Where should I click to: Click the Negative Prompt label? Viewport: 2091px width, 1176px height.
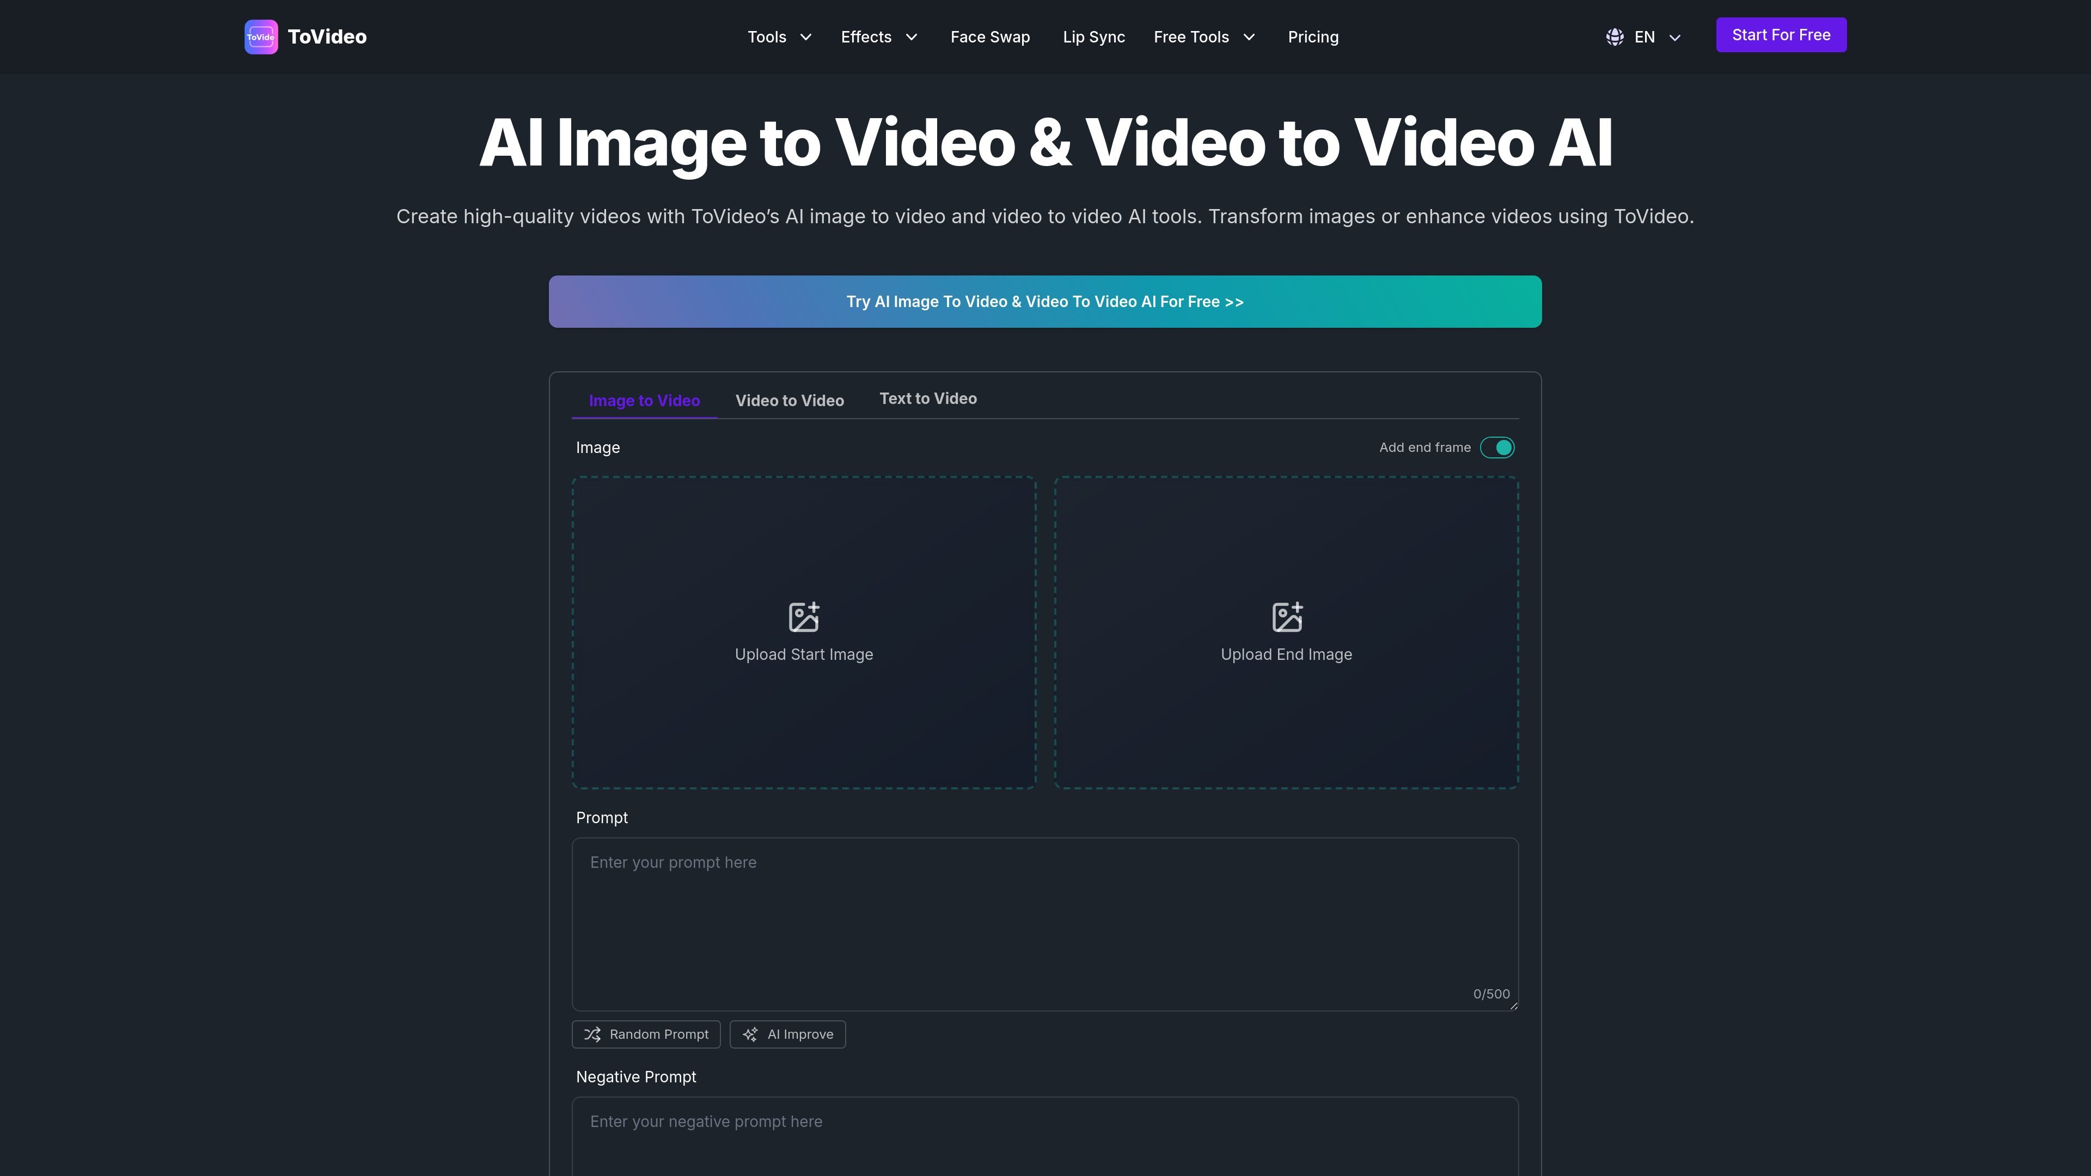pyautogui.click(x=635, y=1077)
